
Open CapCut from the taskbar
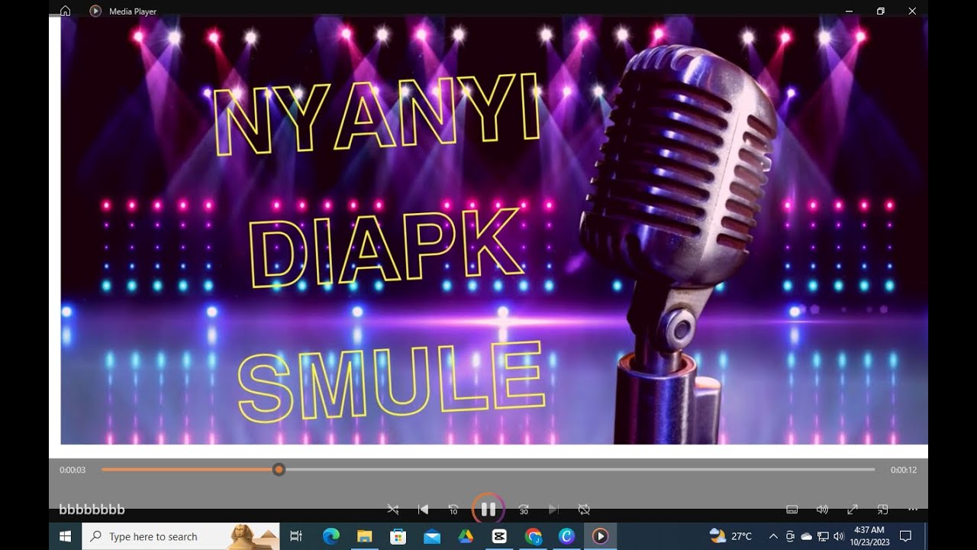(499, 536)
